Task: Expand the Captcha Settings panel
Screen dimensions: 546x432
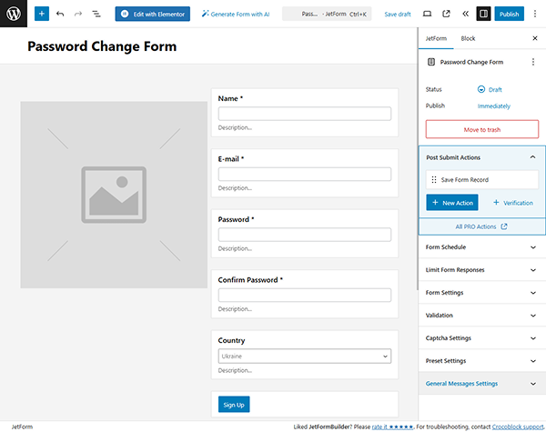Action: click(482, 338)
